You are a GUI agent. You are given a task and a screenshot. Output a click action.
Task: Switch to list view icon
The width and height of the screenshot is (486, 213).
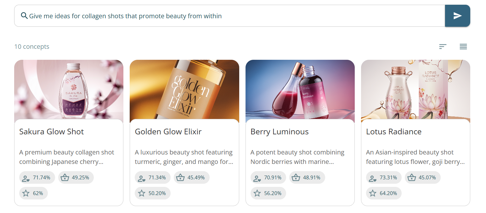pyautogui.click(x=463, y=47)
